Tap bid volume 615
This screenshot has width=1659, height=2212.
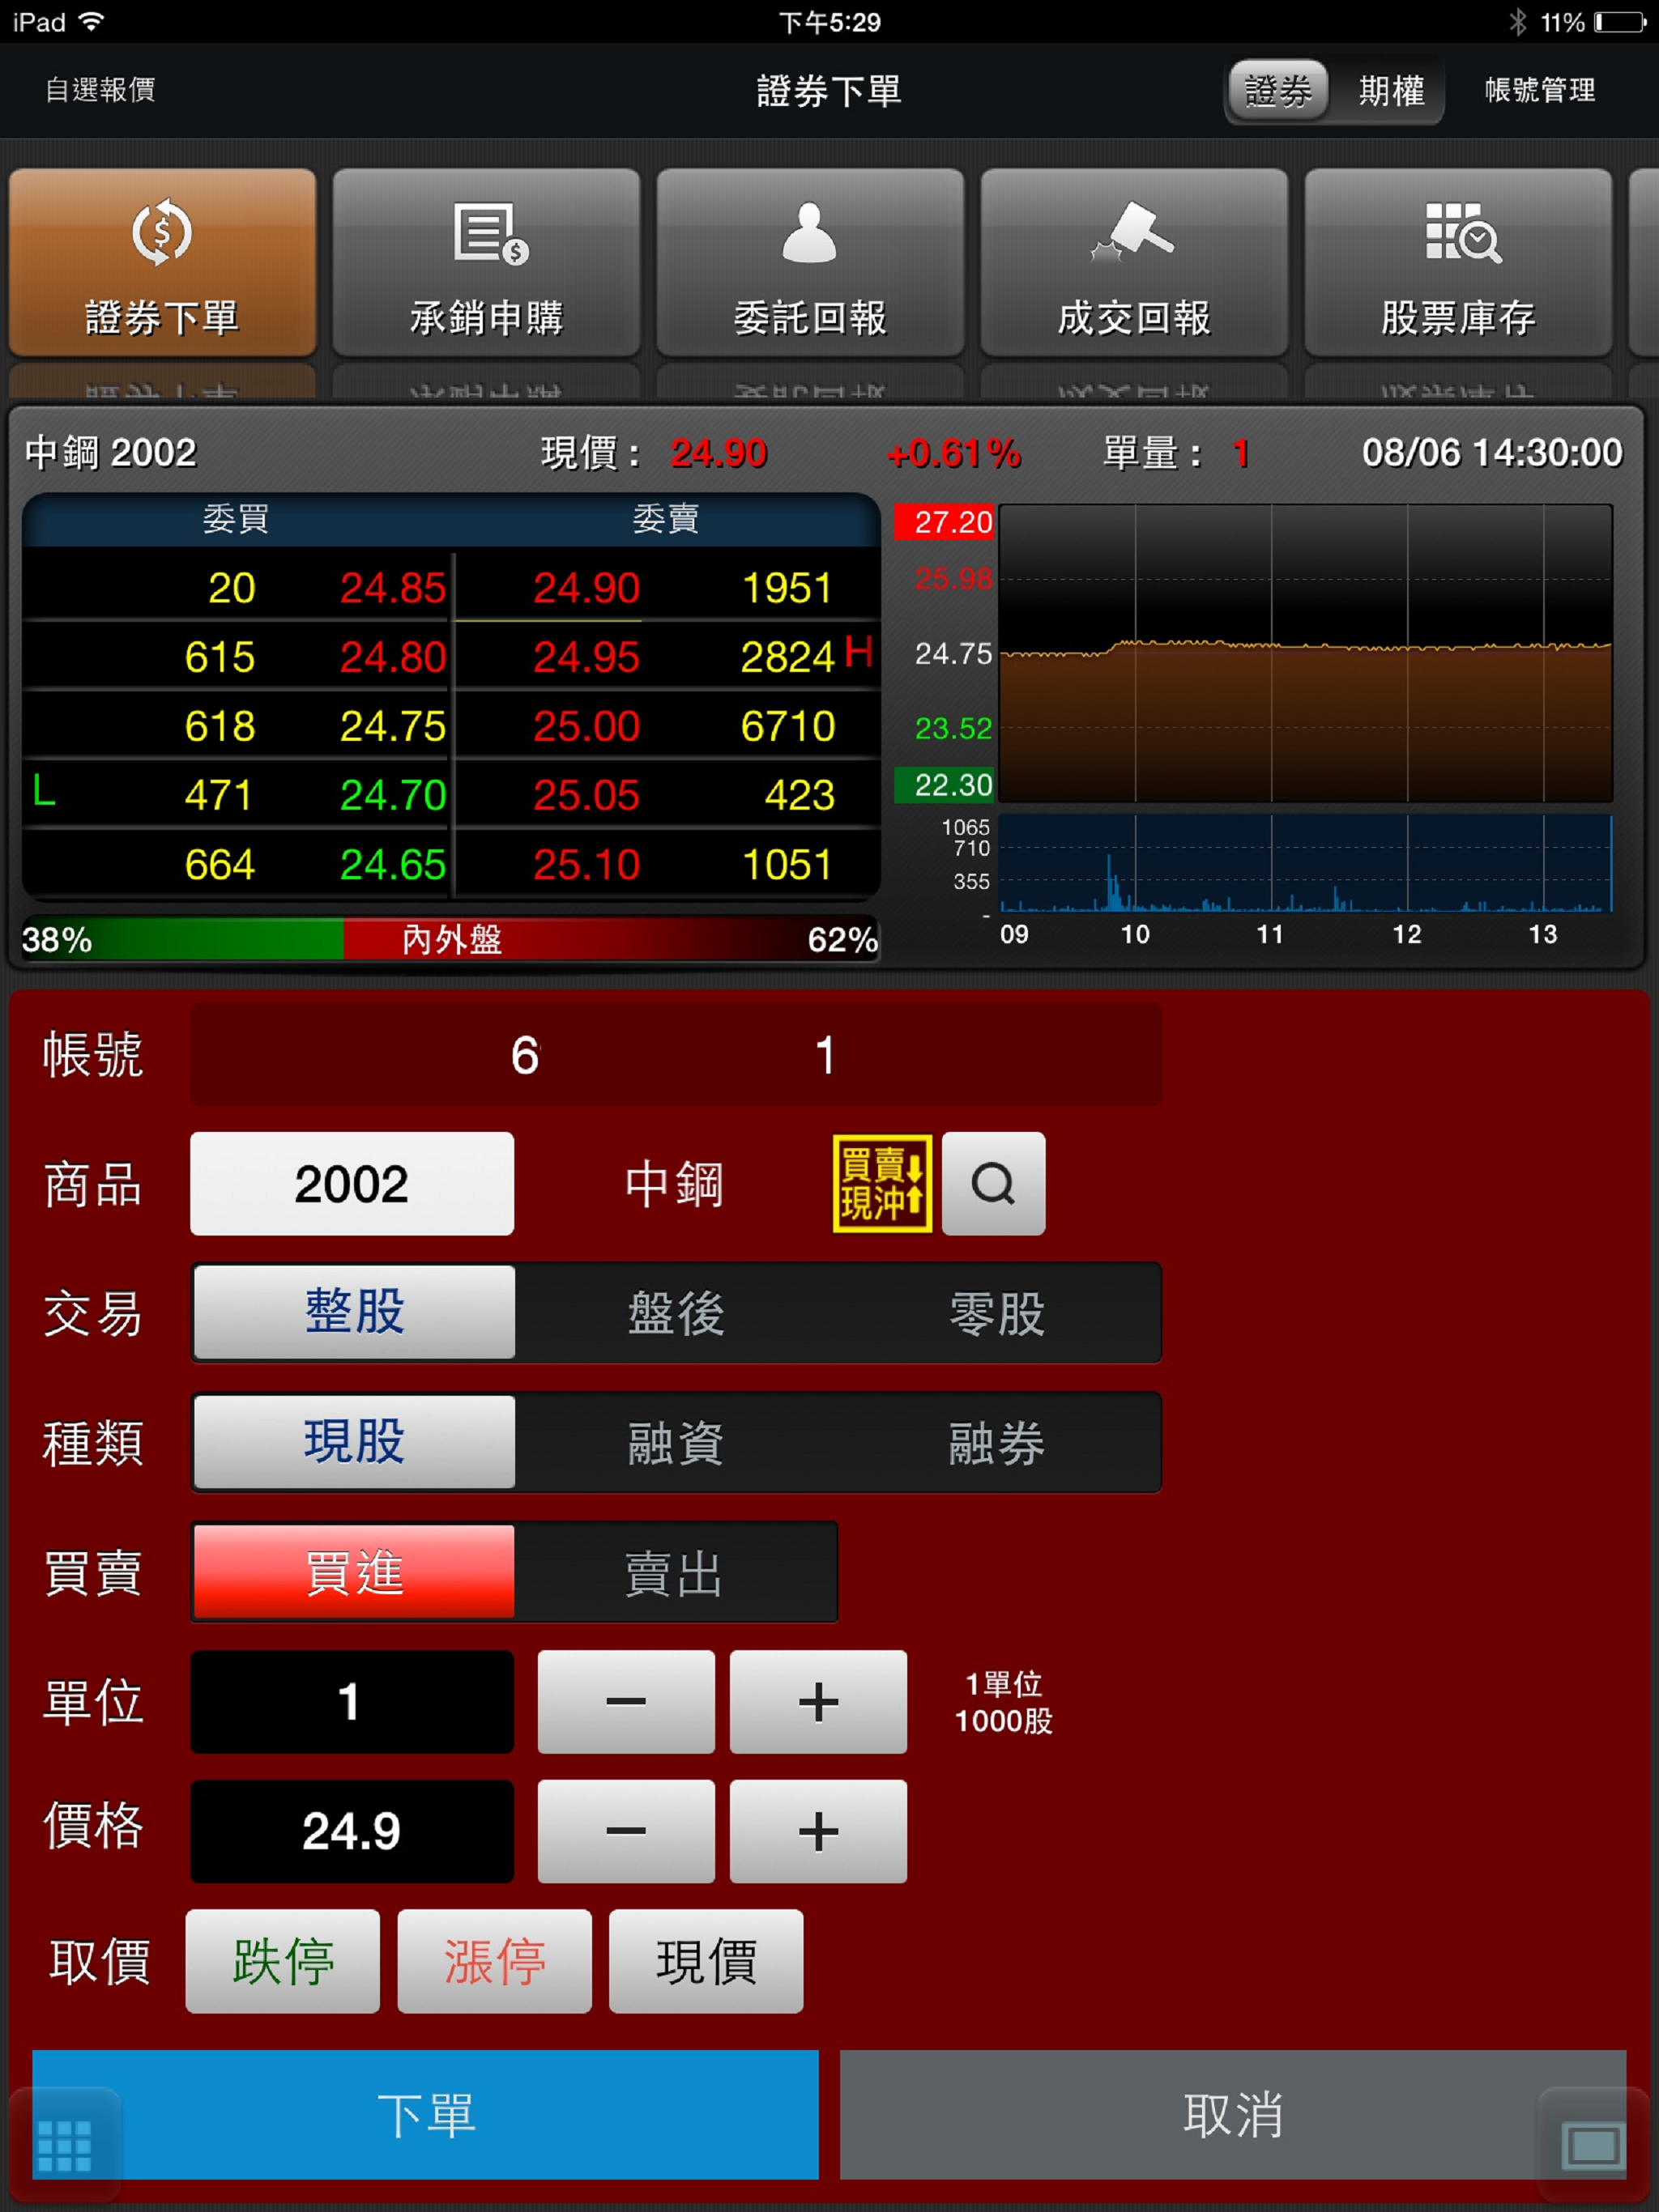pos(220,657)
